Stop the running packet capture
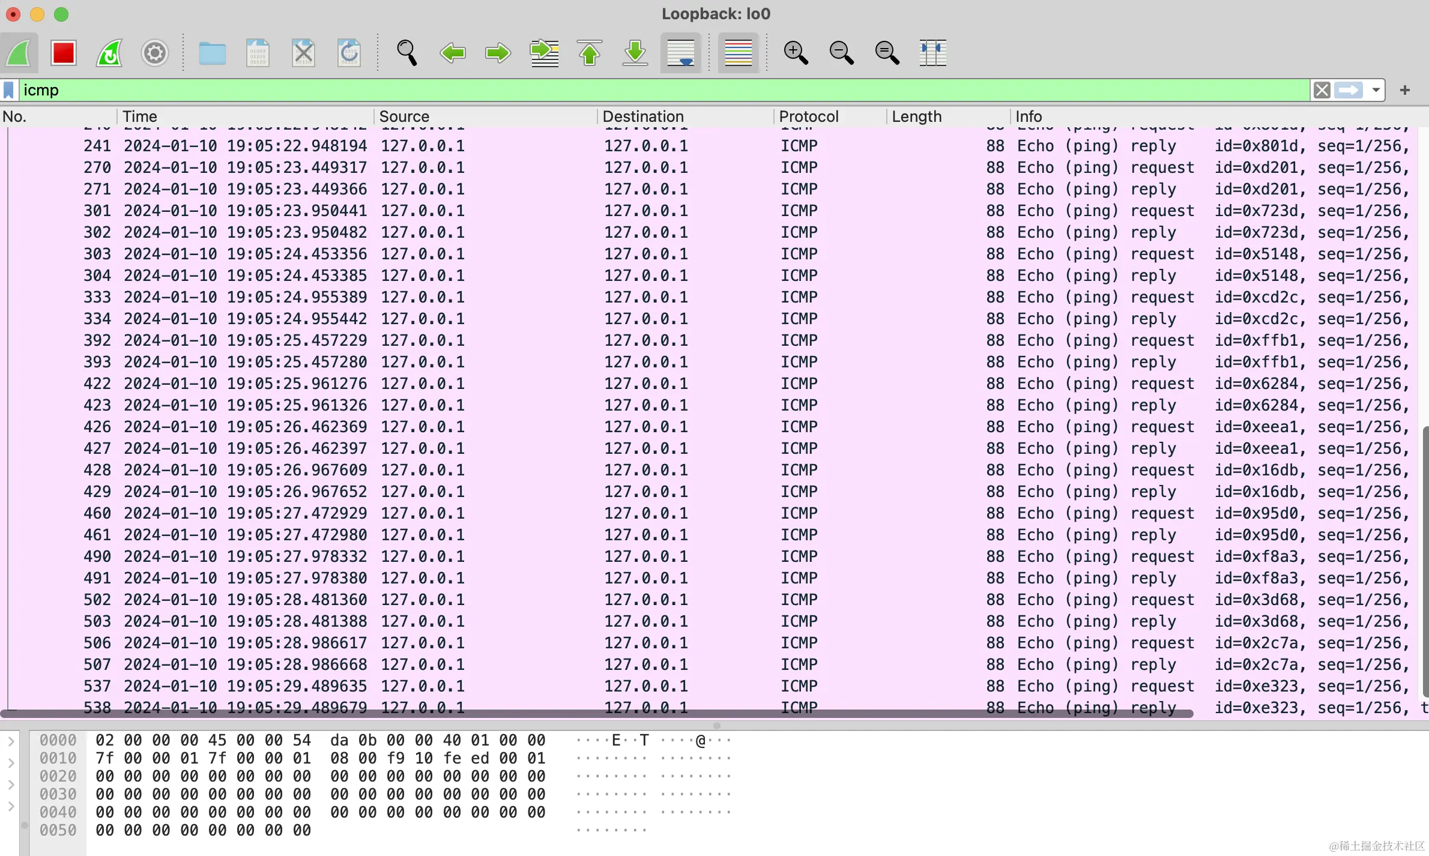Viewport: 1429px width, 856px height. (63, 53)
